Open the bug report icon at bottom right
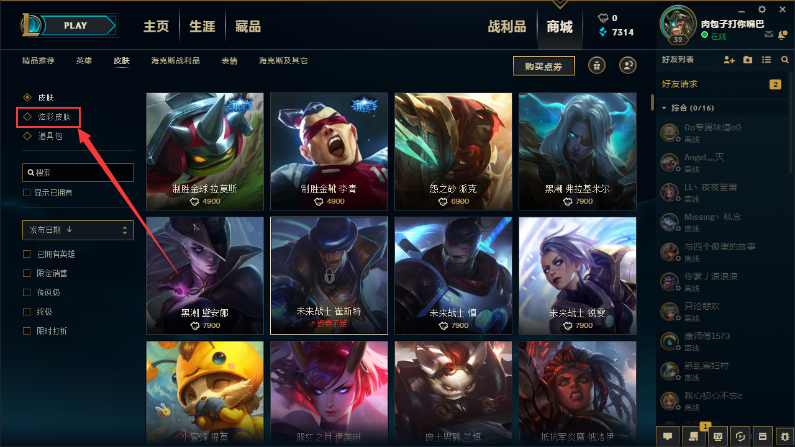The height and width of the screenshot is (447, 795). point(785,436)
